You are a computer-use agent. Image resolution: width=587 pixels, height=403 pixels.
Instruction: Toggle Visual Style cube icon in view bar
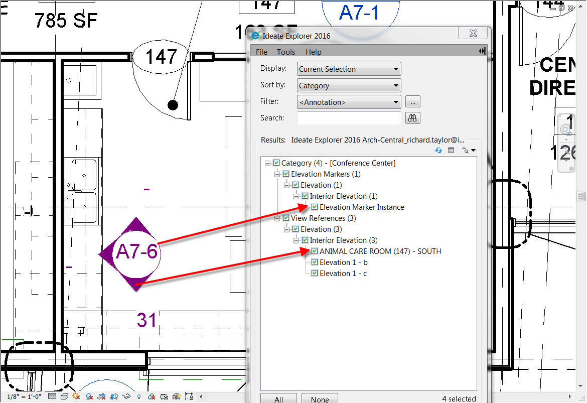[x=64, y=396]
